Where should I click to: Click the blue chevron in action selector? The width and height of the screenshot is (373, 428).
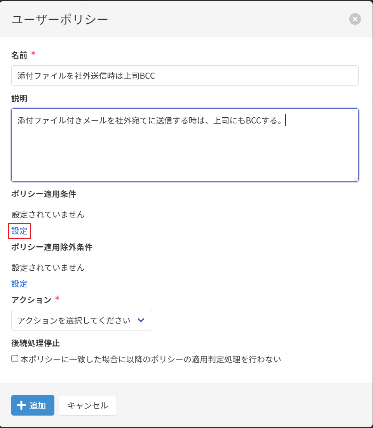pos(141,320)
